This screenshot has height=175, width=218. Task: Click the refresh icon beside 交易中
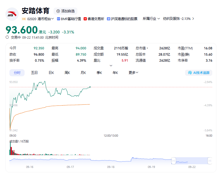[7, 37]
